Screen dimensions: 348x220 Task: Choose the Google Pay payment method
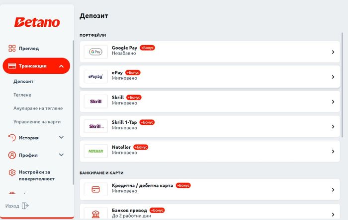[210, 52]
